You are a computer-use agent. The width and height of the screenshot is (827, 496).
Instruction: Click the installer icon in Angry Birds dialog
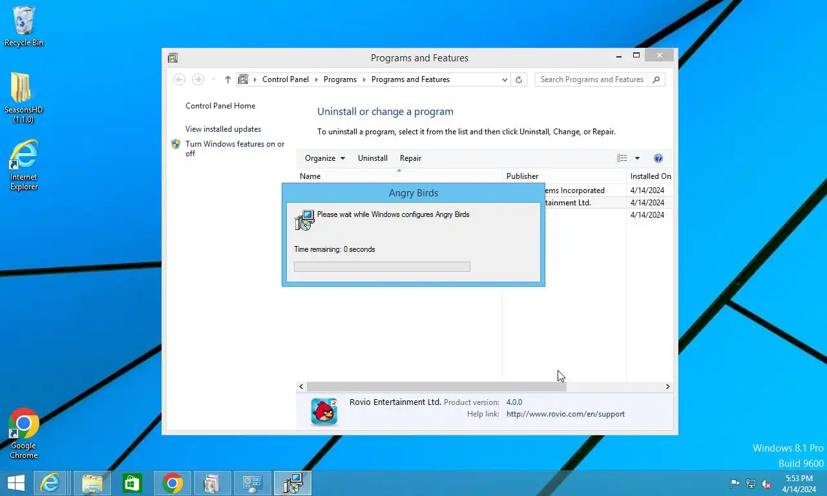(304, 220)
